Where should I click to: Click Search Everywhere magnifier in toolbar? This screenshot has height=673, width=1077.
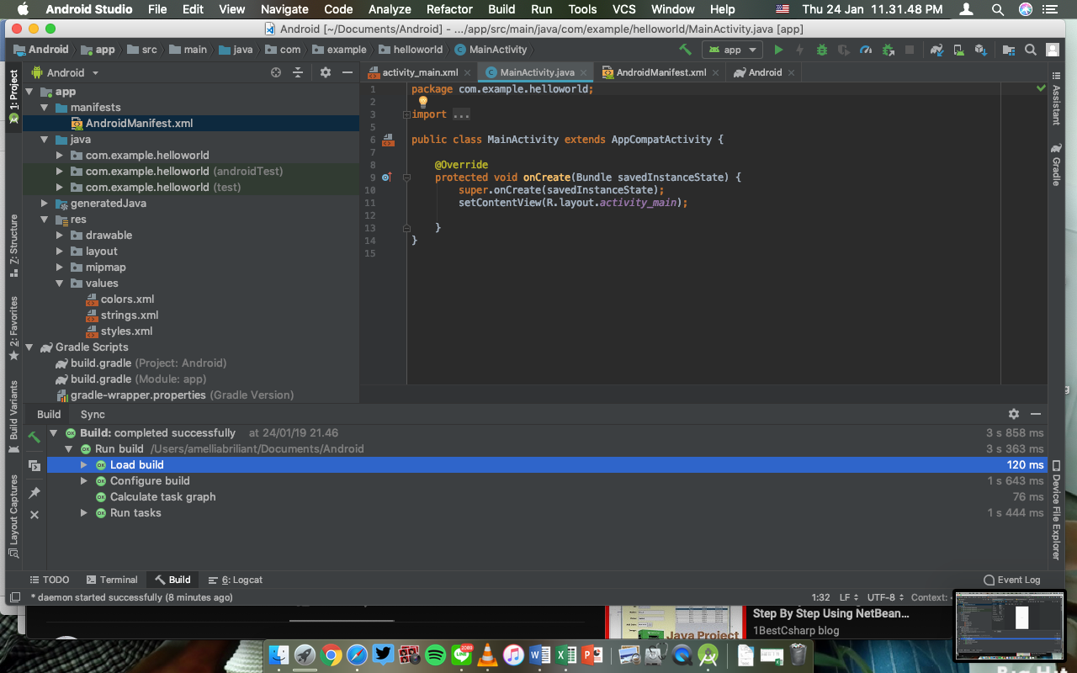coord(1030,50)
